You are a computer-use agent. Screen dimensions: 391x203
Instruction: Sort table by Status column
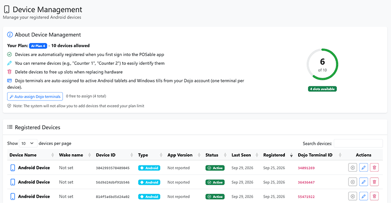click(216, 155)
